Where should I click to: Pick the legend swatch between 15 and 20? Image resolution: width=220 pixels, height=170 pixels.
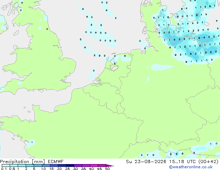point(54,165)
